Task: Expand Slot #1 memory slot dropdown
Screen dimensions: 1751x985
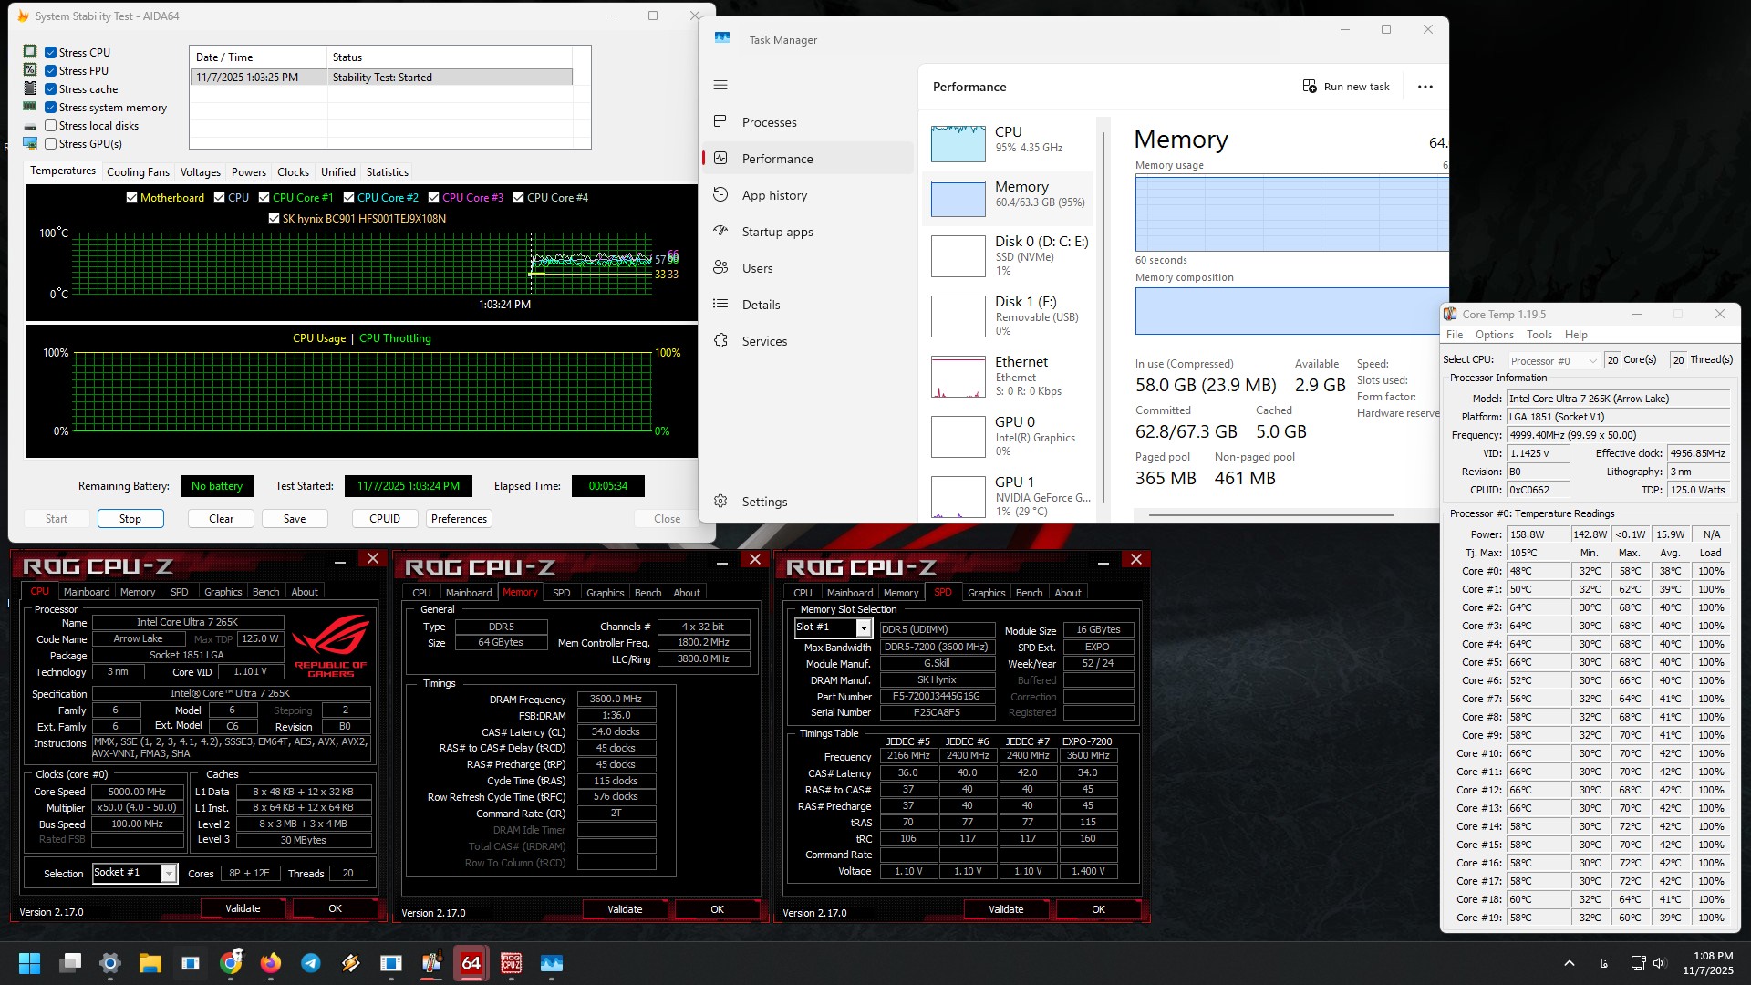Action: [x=863, y=627]
